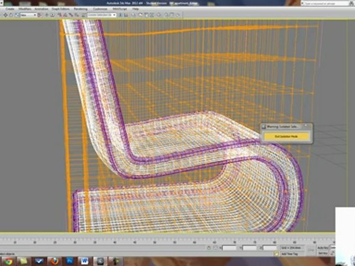Expand the reference coordinate system View dropdown

coord(28,15)
